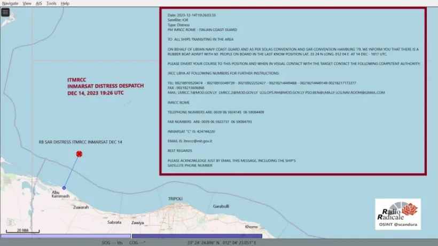Open the View menu
Image resolution: width=438 pixels, height=246 pixels.
point(27,3)
